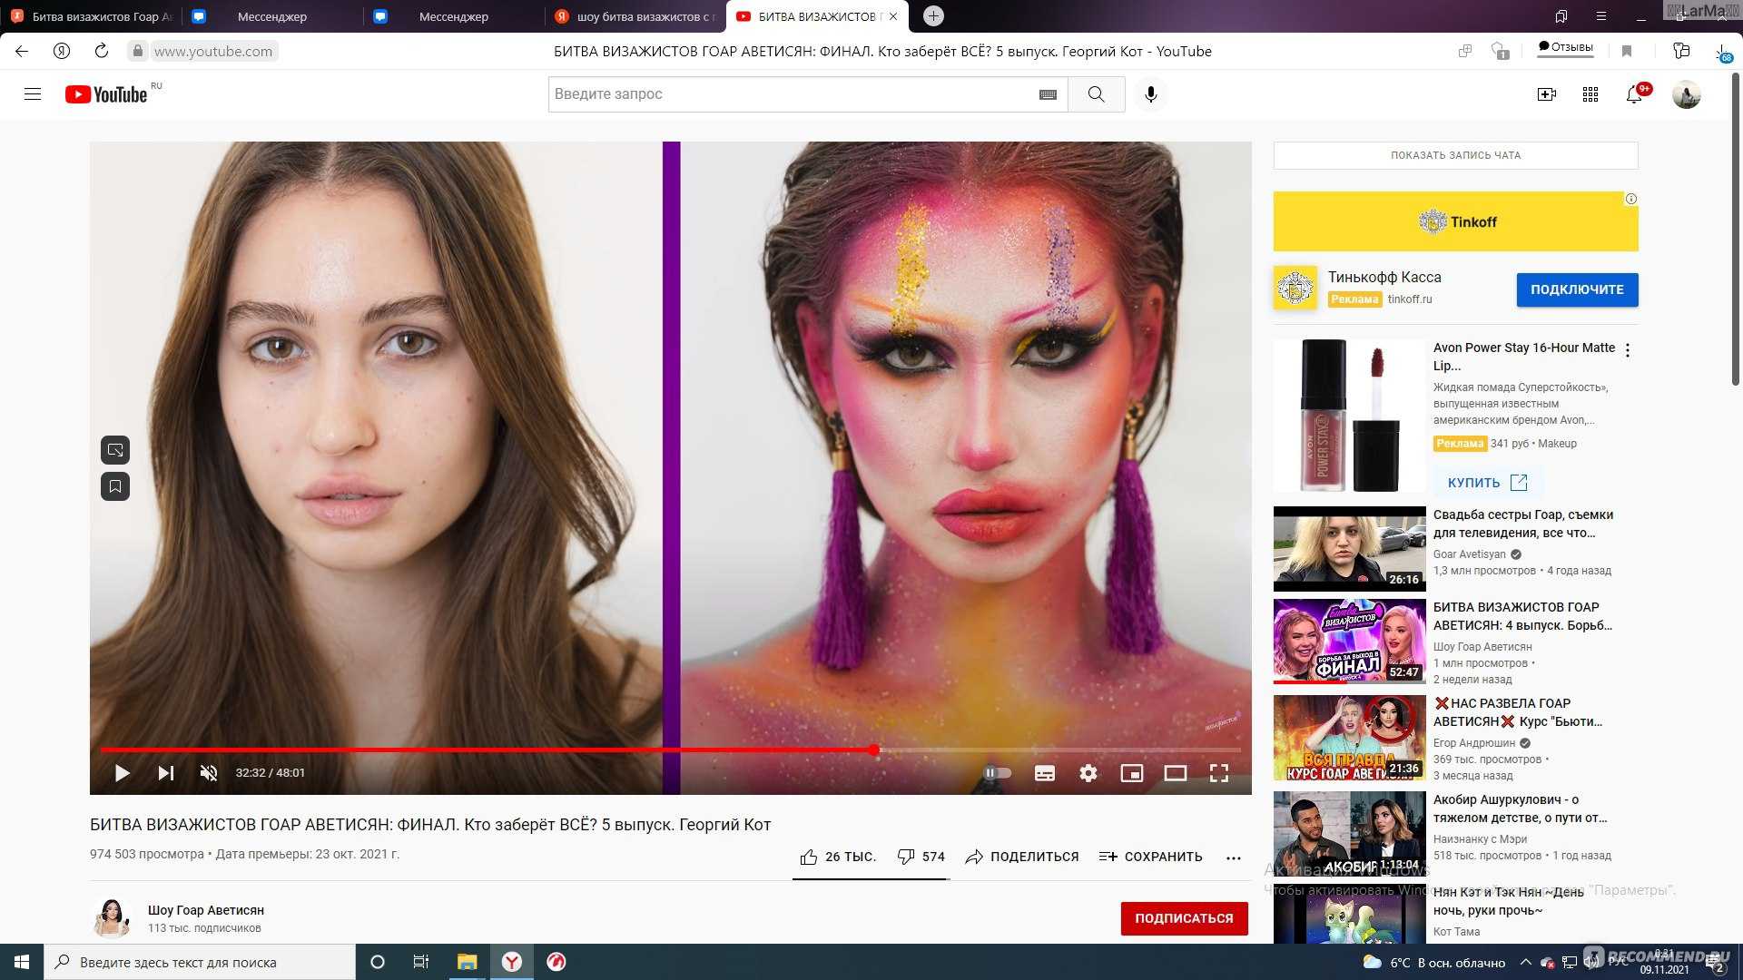Enter fullscreen video mode
The height and width of the screenshot is (980, 1743).
coord(1219,773)
